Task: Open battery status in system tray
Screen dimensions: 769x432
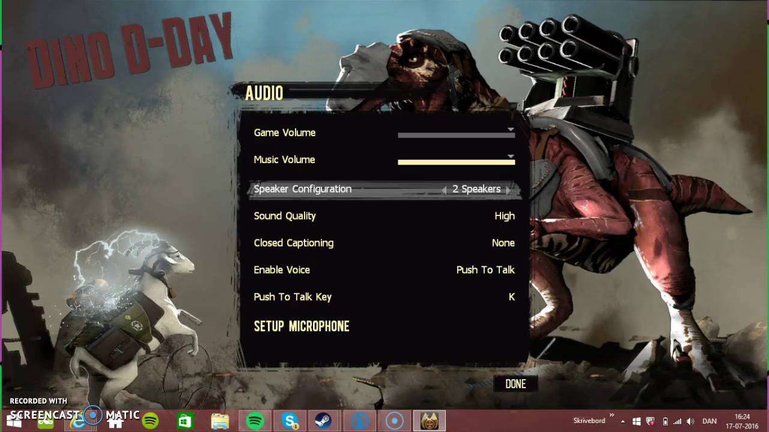Action: tap(664, 421)
